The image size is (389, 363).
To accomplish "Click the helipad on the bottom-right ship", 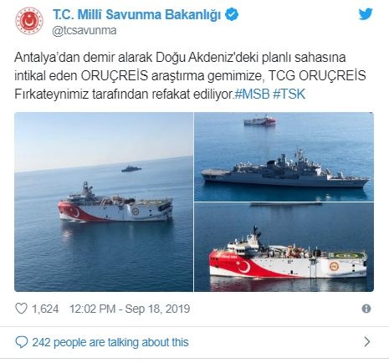I will tap(346, 255).
